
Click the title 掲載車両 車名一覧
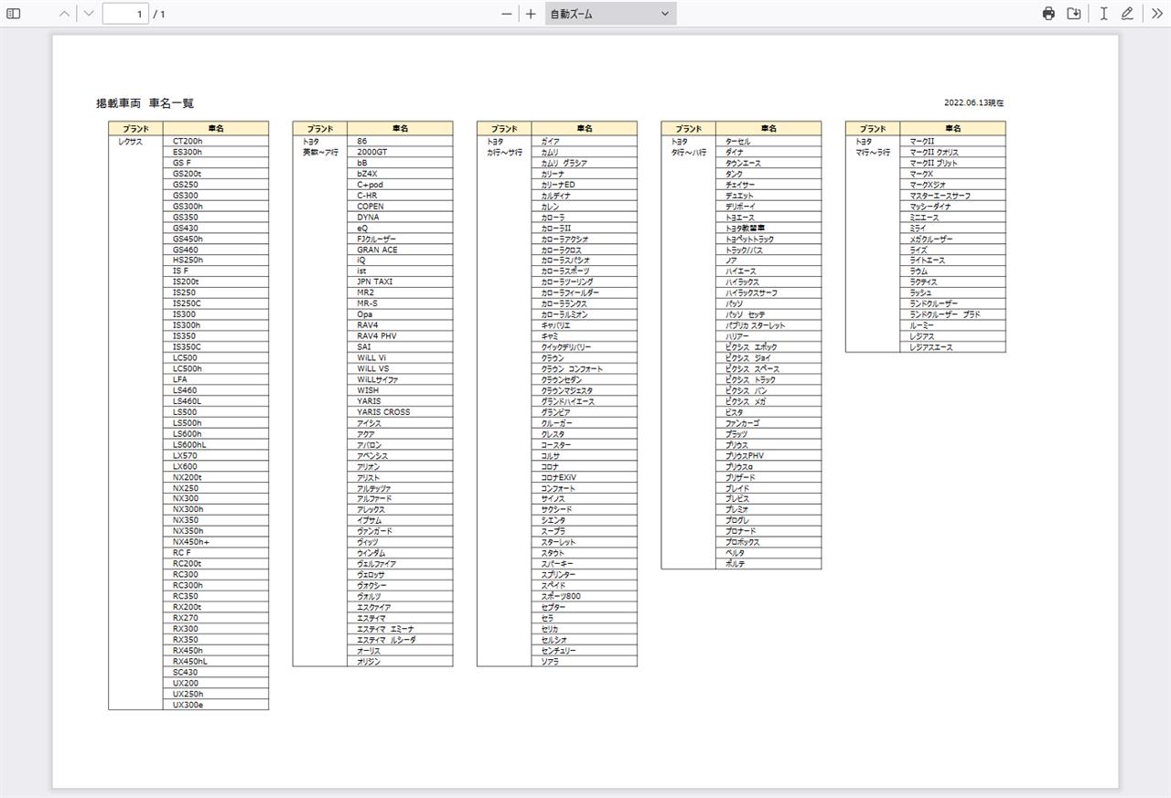[145, 103]
